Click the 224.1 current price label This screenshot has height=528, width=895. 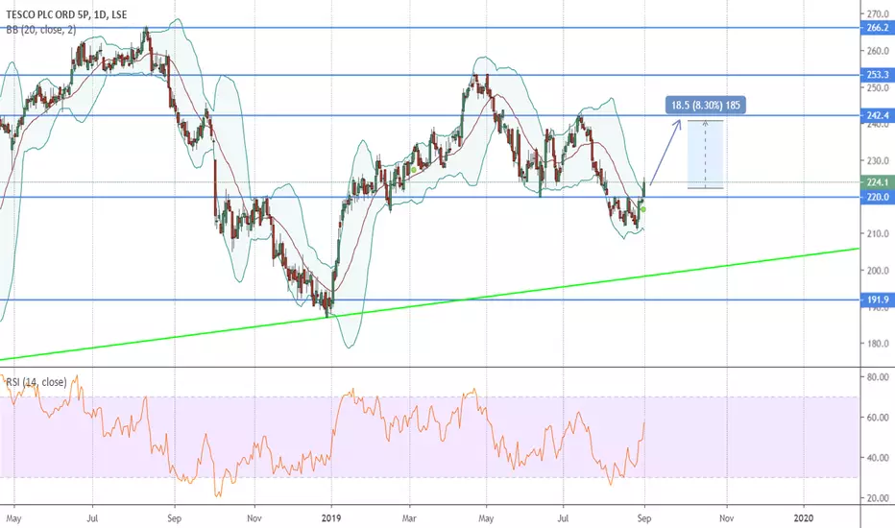(878, 182)
